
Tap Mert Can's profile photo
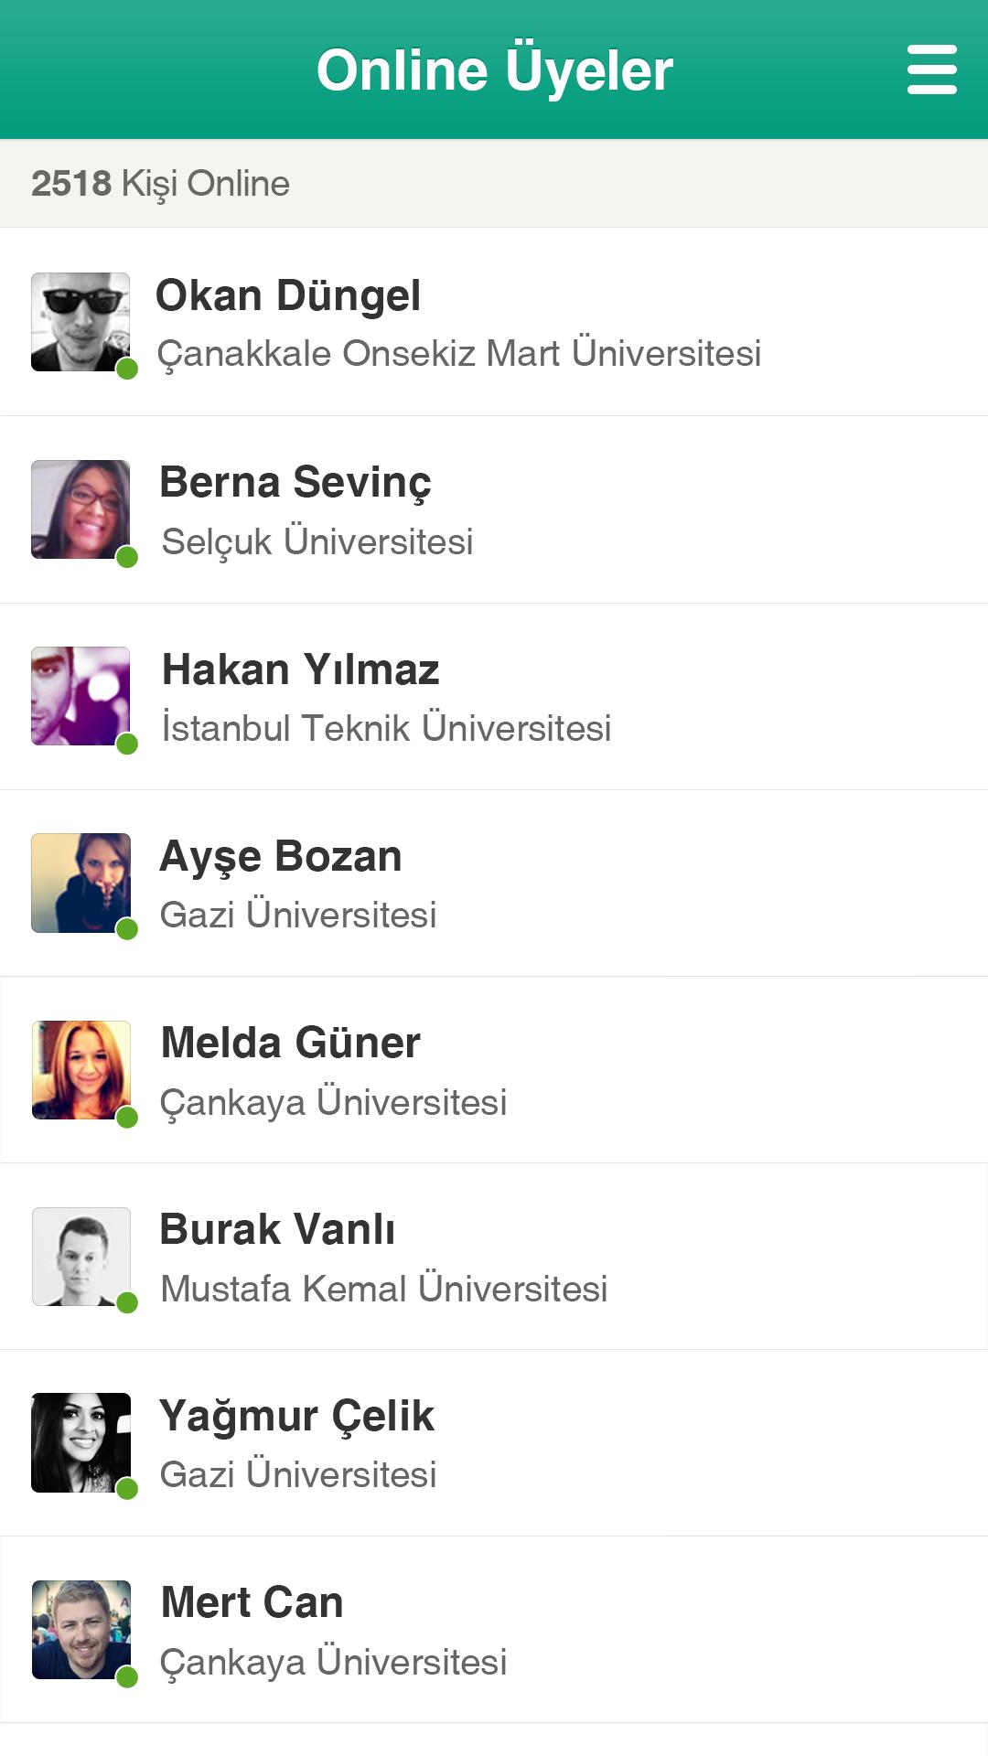(x=81, y=1631)
